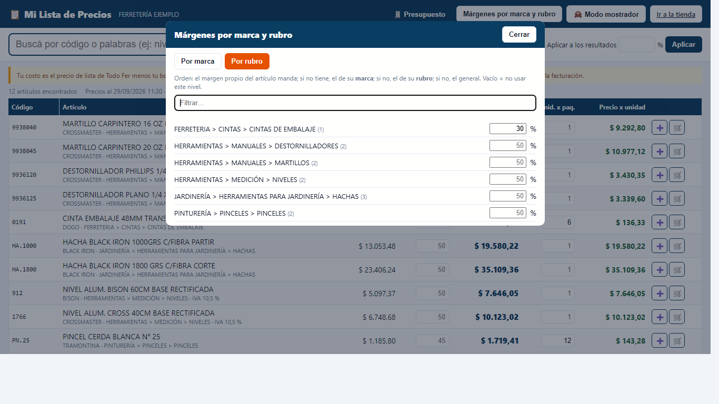Viewport: 719px width, 404px height.
Task: Add NIVEL ALUM. CROSS 40CM with plus icon
Action: click(x=660, y=317)
